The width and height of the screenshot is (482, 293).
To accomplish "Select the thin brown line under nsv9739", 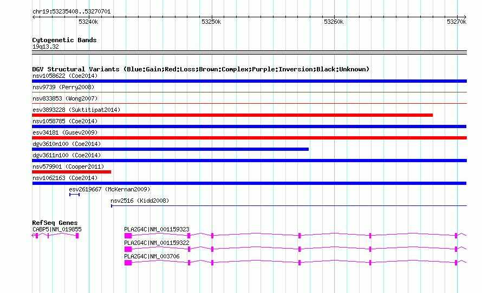I will point(249,92).
